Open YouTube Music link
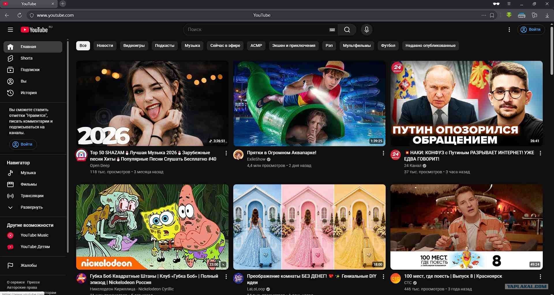 tap(33, 235)
